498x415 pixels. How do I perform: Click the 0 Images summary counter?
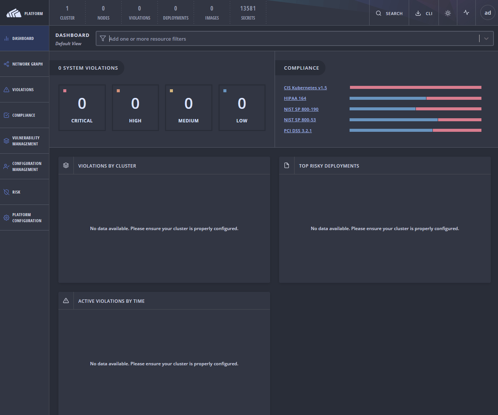[x=212, y=13]
